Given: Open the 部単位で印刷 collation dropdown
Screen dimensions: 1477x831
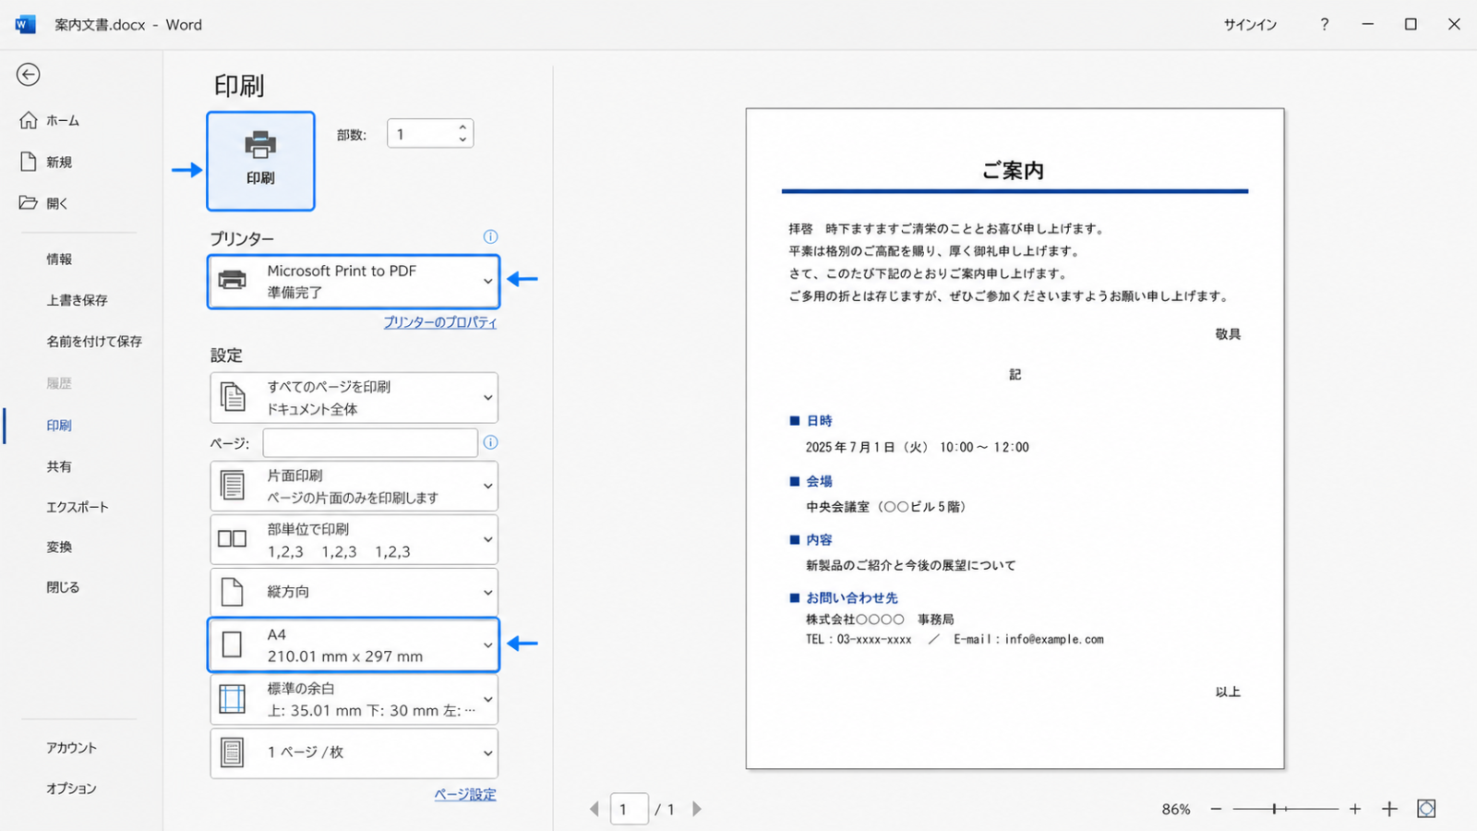Looking at the screenshot, I should pyautogui.click(x=354, y=540).
